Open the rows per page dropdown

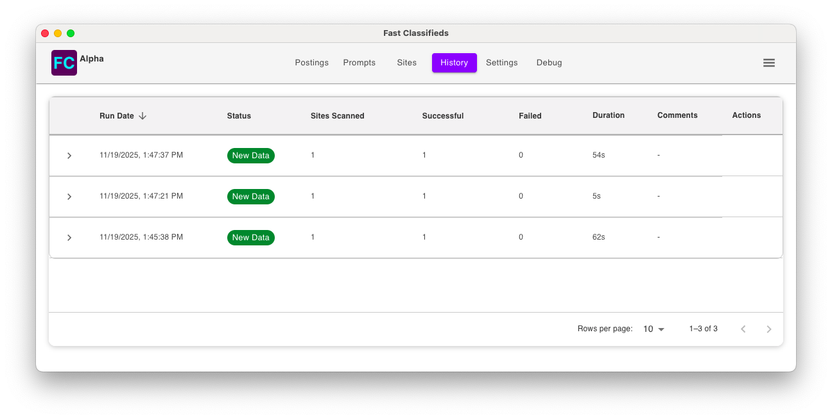654,329
